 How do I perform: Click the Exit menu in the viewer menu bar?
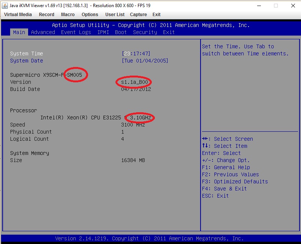click(156, 15)
